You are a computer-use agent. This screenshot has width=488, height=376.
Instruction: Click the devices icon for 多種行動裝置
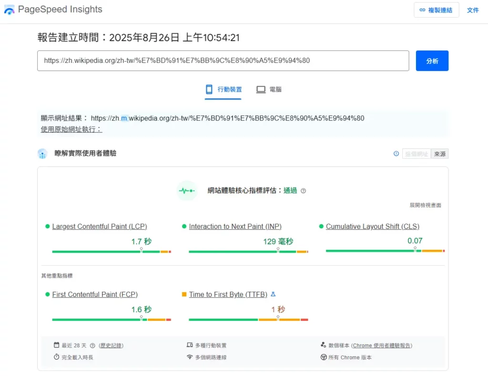coord(190,345)
